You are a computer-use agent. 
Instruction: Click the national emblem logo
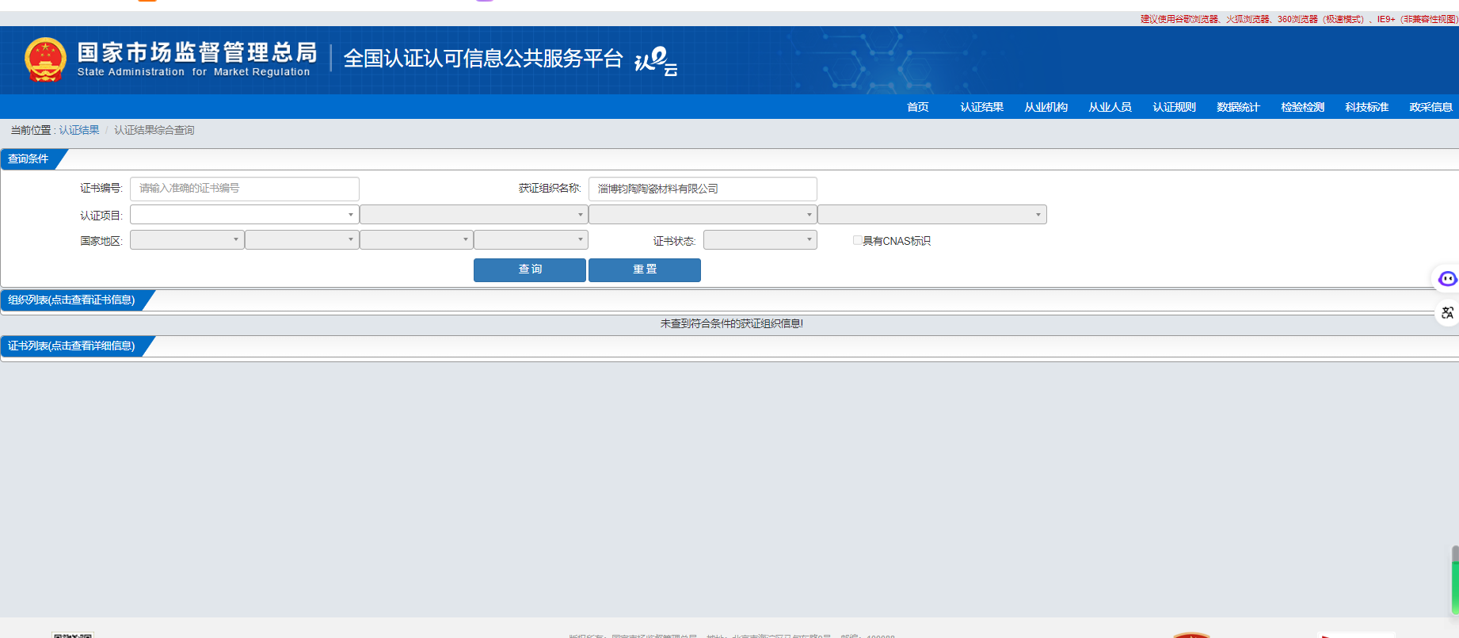(45, 59)
